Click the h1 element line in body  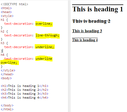pos(24,86)
